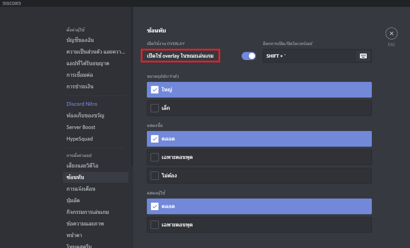Click the sidebar vertical scrollbar
Image resolution: width=410 pixels, height=248 pixels.
pos(132,85)
